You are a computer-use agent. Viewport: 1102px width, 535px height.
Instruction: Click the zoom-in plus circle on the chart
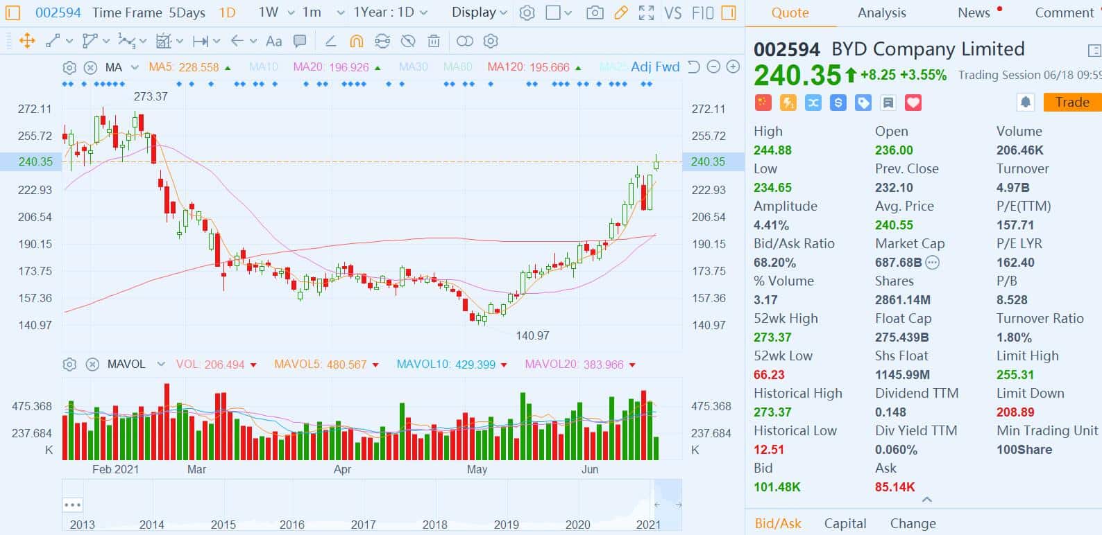(x=733, y=67)
